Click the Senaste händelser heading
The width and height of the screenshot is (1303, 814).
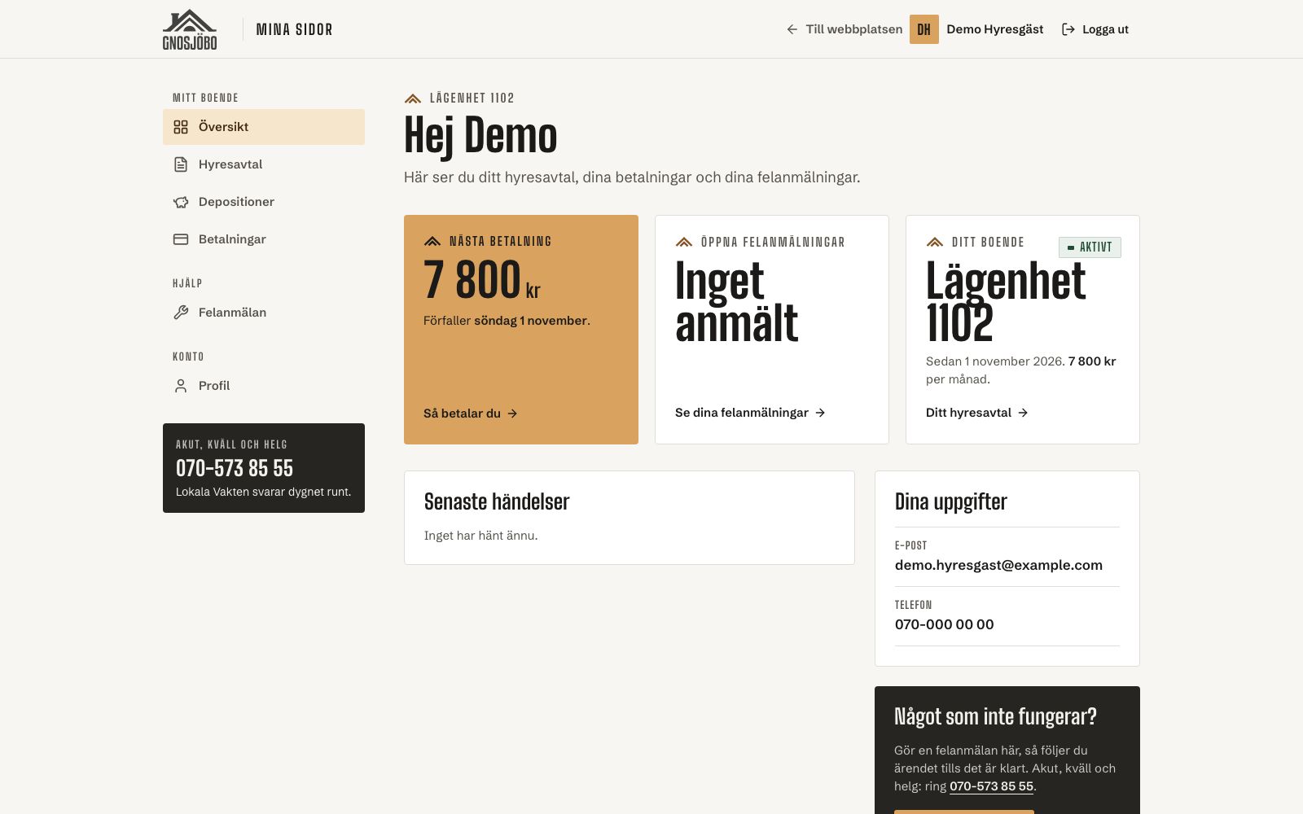pos(497,501)
